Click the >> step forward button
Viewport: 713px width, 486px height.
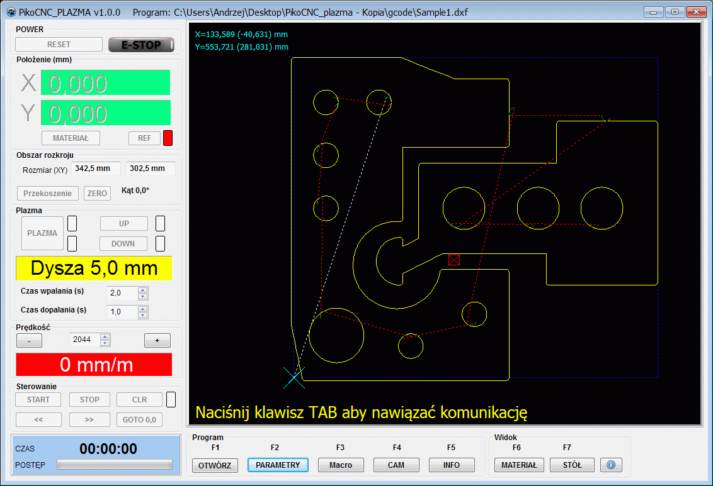89,420
